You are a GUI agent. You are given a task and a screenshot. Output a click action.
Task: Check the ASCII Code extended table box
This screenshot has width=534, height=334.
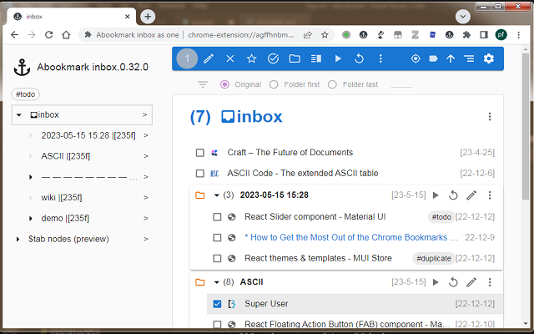point(200,174)
